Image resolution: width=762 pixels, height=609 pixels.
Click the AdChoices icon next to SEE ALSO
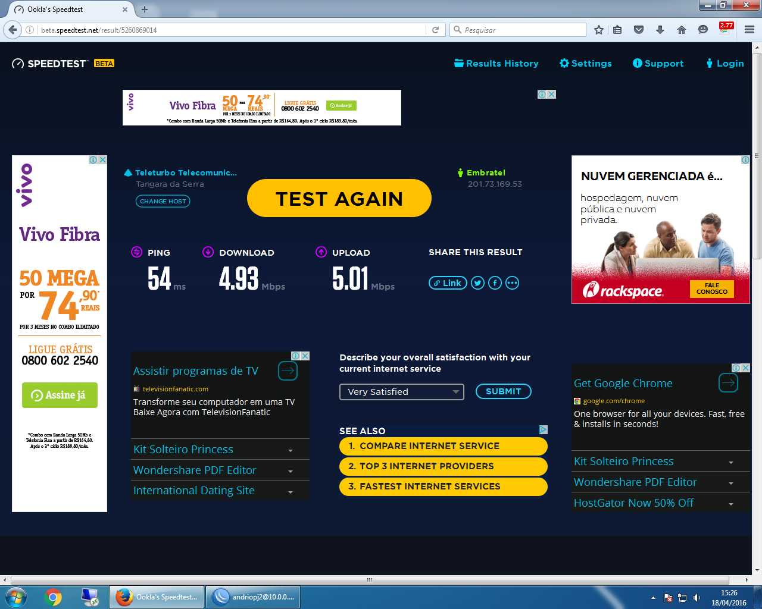tap(543, 429)
